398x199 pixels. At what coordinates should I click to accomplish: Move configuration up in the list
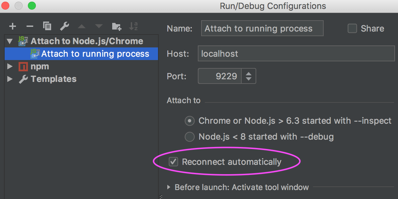coord(82,26)
